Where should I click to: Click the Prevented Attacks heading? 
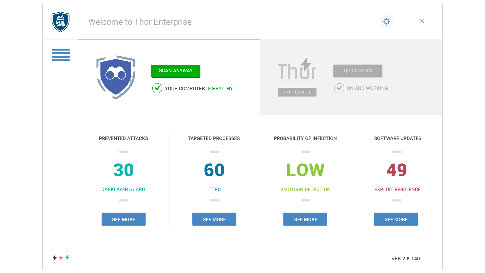pyautogui.click(x=124, y=138)
